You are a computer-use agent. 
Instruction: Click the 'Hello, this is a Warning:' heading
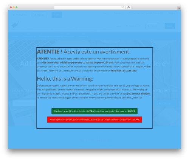(x=65, y=79)
